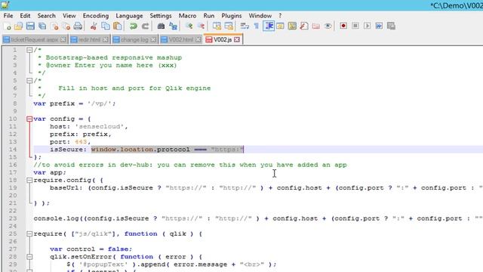Click the grey Redo arrow icon
The height and width of the screenshot is (272, 483).
145,26
